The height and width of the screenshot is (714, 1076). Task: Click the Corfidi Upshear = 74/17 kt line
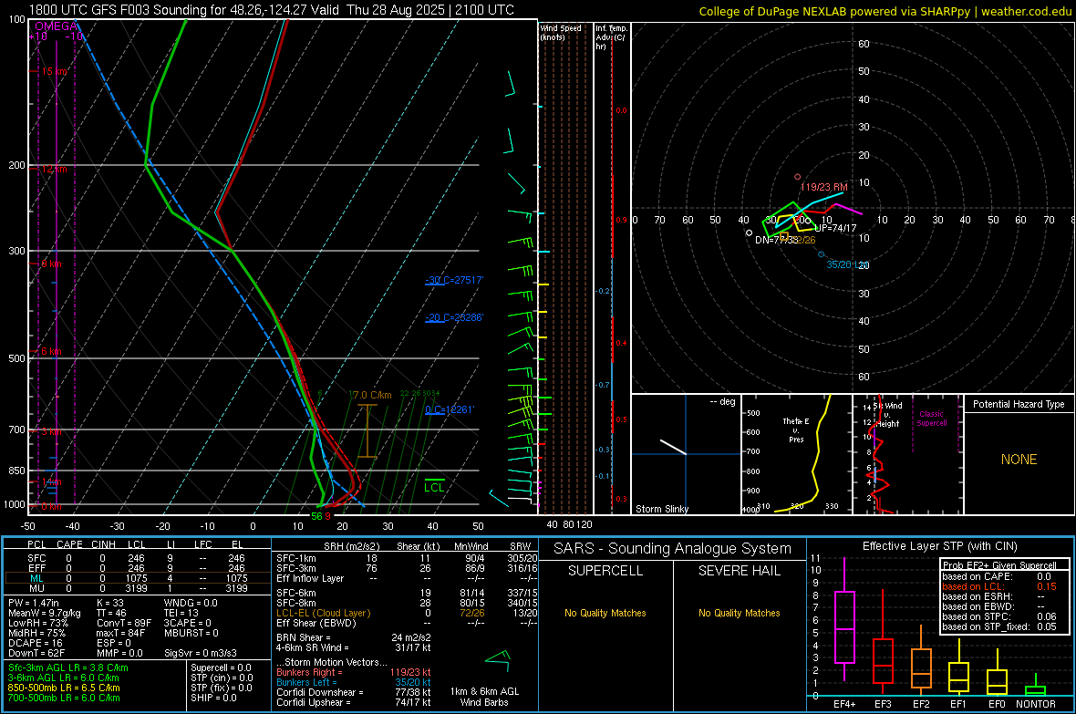[354, 702]
